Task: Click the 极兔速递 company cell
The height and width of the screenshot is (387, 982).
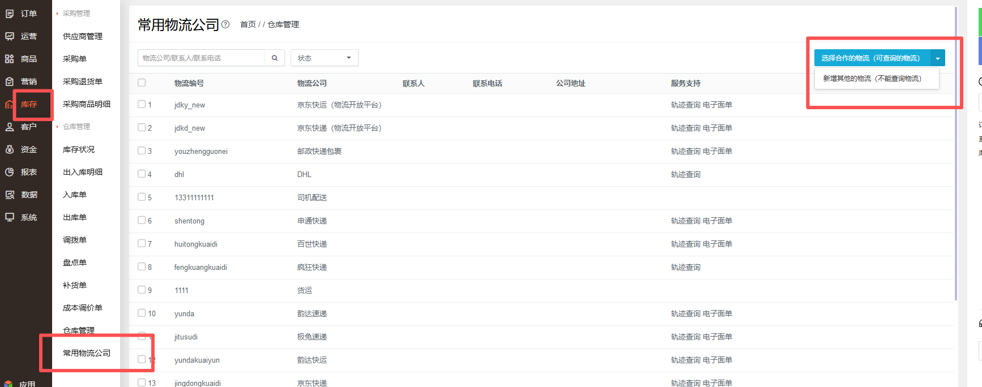Action: coord(312,337)
